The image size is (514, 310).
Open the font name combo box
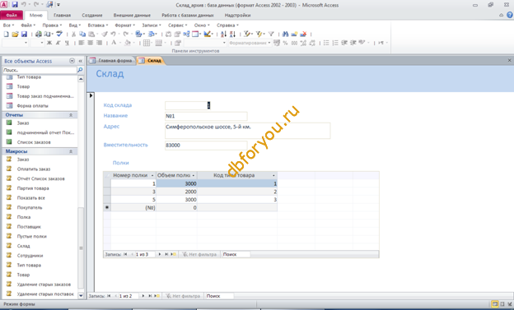tap(15, 43)
